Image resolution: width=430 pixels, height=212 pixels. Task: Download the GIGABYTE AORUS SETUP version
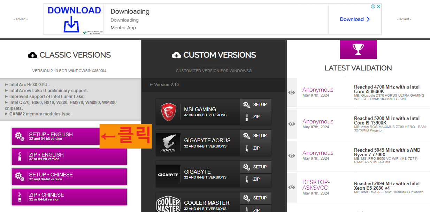[x=256, y=136]
